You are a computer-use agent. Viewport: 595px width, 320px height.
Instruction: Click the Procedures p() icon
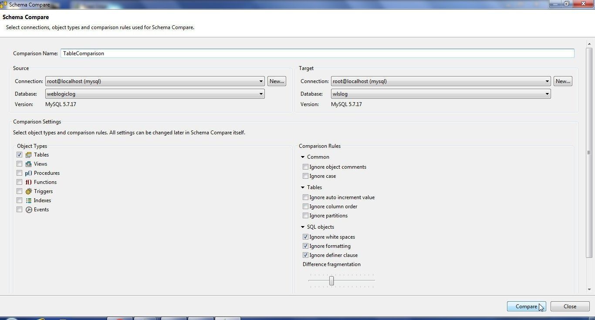[28, 173]
